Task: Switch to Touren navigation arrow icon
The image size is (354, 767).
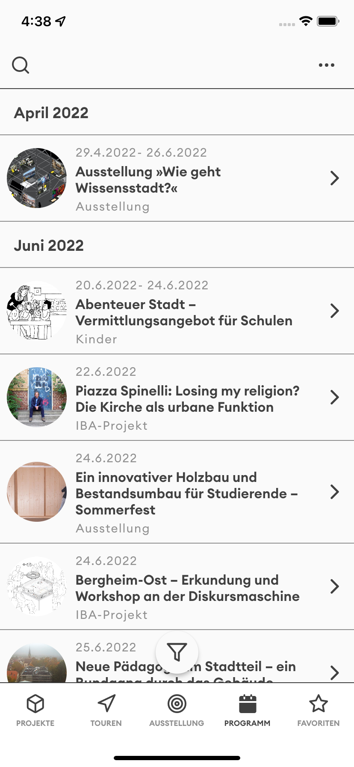Action: coord(106,704)
